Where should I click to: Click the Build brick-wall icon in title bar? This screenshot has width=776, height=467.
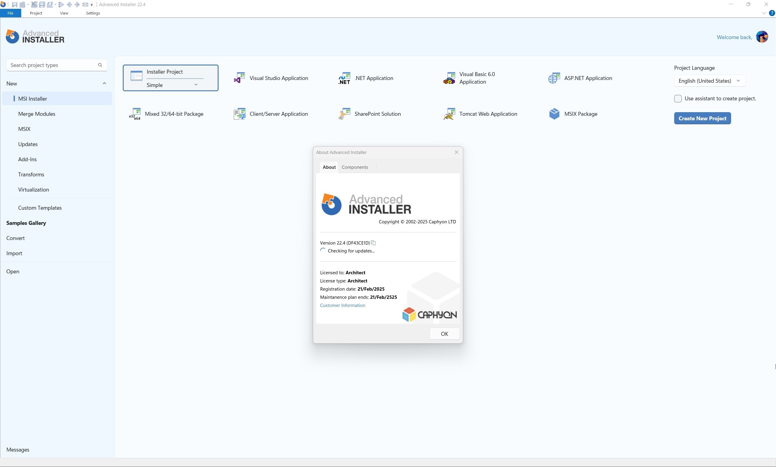tap(22, 5)
